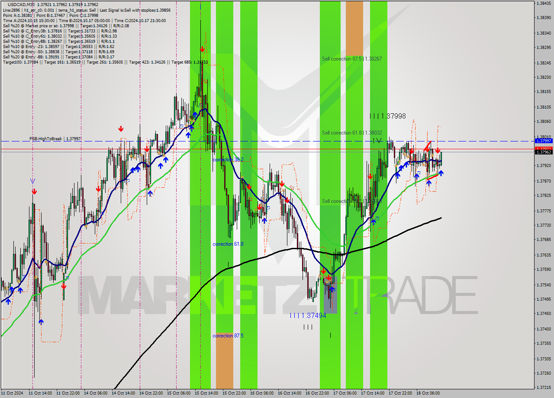The image size is (554, 398).
Task: Select the Line:2896 tema_h1_status info line
Action: point(87,10)
